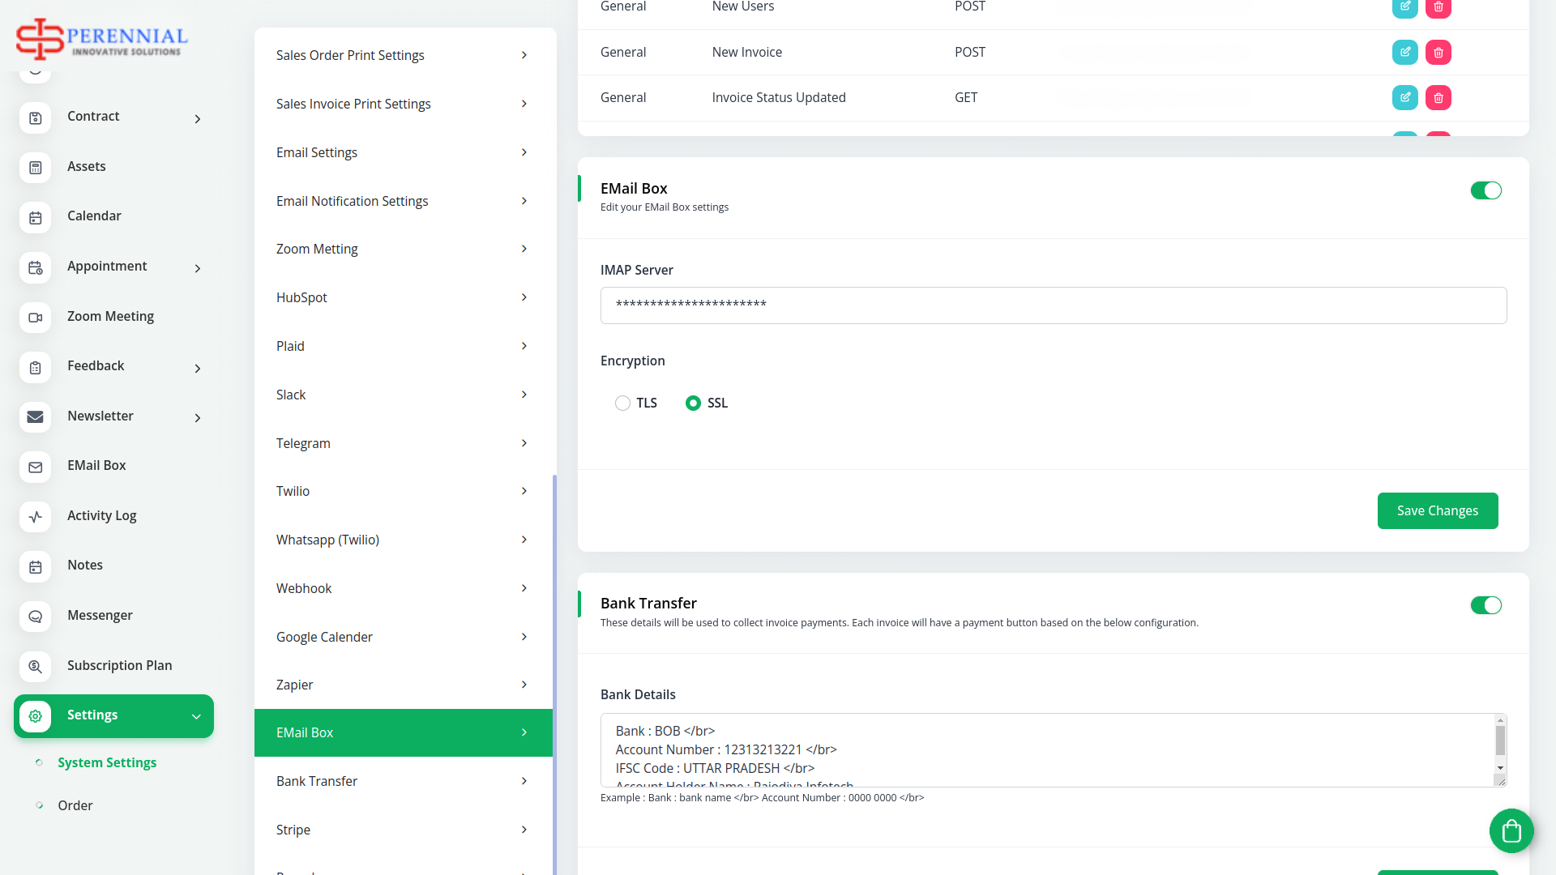Click the Perennial logo
1556x875 pixels.
click(x=102, y=38)
